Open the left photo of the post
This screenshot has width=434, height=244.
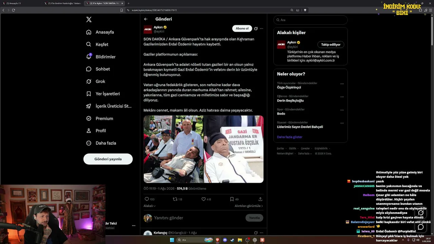pos(173,149)
